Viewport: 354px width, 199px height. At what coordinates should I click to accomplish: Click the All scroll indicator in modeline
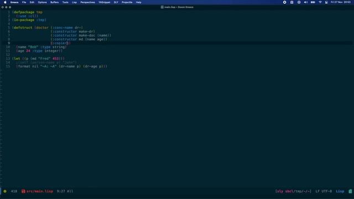pos(70,191)
